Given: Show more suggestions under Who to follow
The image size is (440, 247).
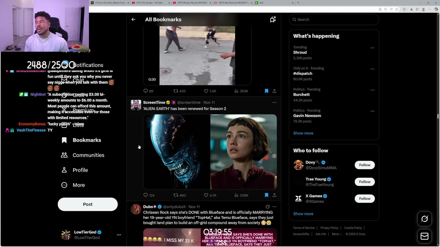Looking at the screenshot, I should [x=303, y=214].
